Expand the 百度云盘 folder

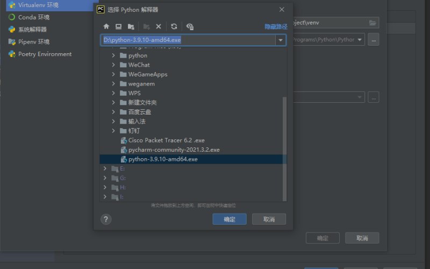113,112
